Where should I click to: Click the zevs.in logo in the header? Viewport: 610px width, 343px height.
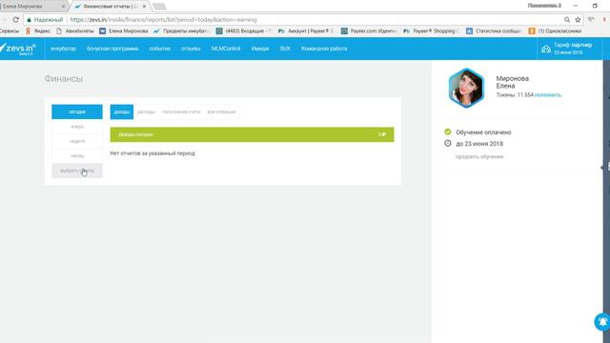18,49
